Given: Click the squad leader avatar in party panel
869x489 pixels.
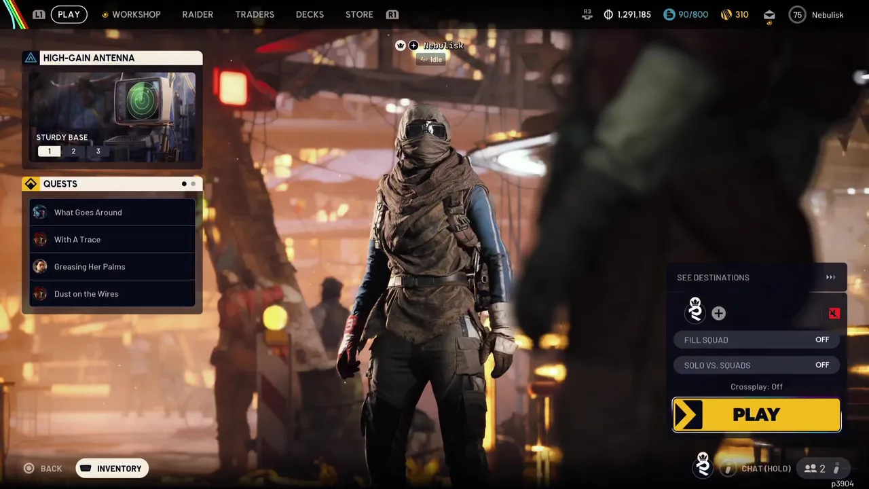Looking at the screenshot, I should 695,310.
